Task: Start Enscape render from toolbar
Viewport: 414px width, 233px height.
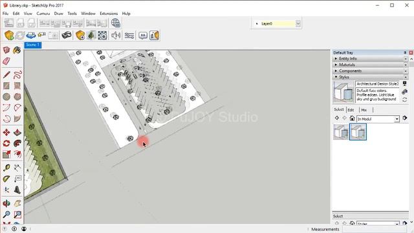Action: [x=8, y=35]
